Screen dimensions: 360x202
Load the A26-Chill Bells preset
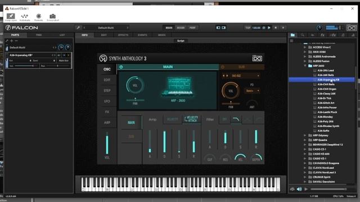coord(326,84)
